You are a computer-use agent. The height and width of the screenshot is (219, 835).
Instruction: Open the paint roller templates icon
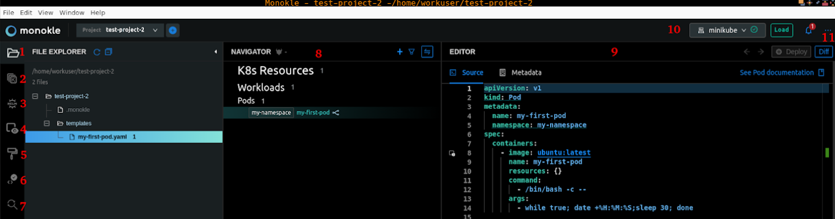12,153
